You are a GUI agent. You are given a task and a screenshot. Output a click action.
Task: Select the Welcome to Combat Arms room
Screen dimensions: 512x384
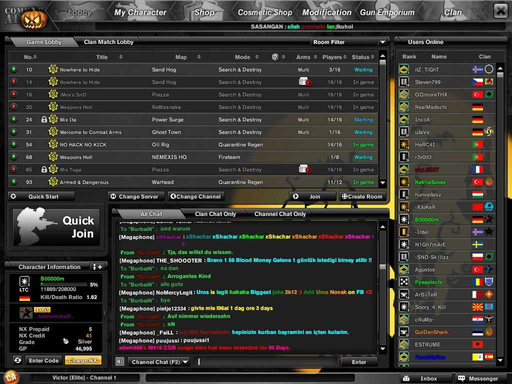coord(193,132)
